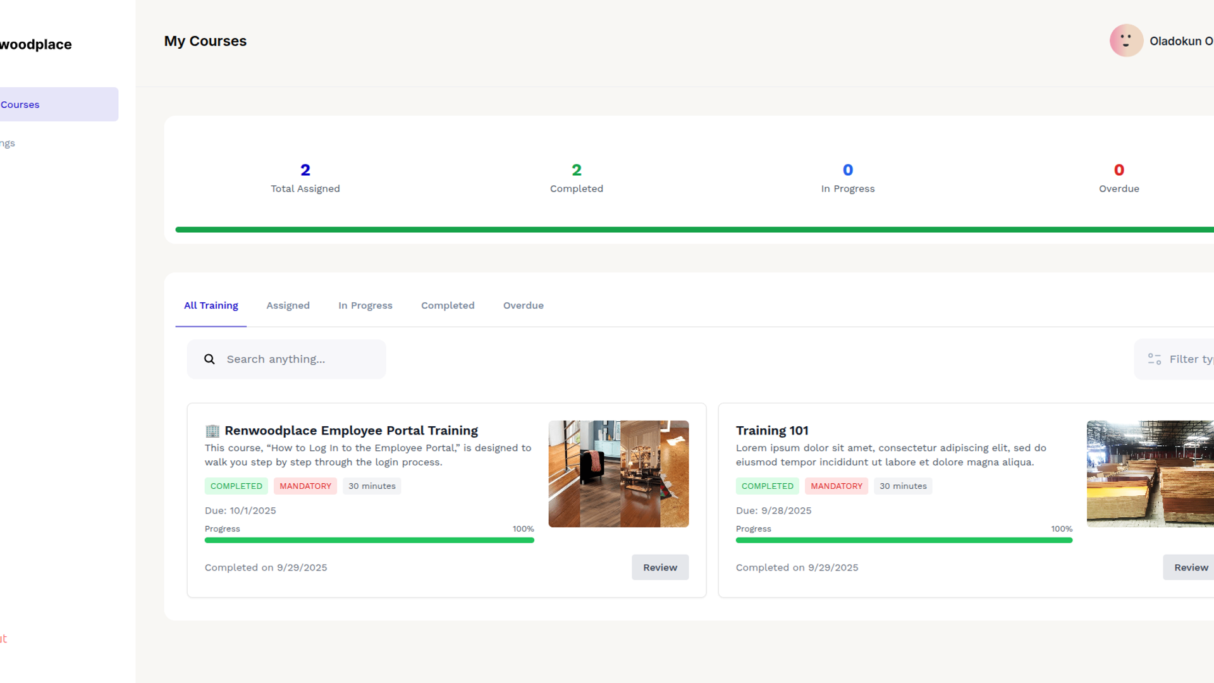The image size is (1214, 683).
Task: Review the Employee Portal Training course
Action: [x=659, y=567]
